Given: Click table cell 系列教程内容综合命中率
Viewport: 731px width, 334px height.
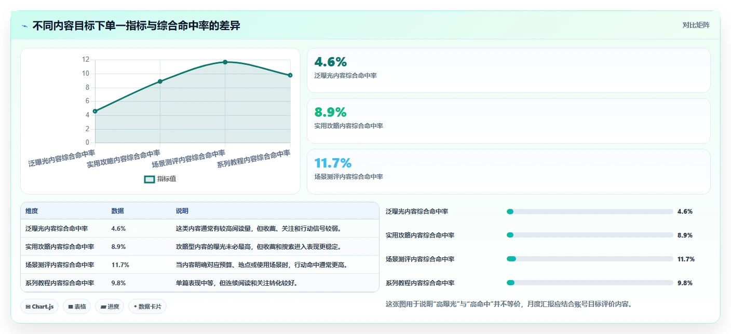Looking at the screenshot, I should [60, 283].
